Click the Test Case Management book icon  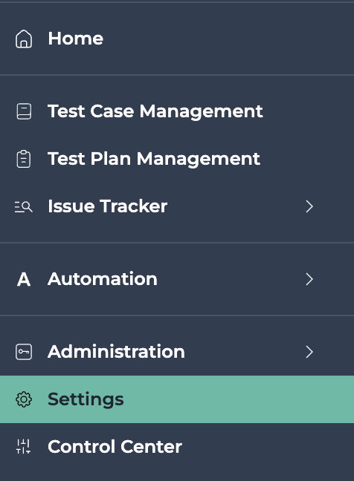[24, 111]
